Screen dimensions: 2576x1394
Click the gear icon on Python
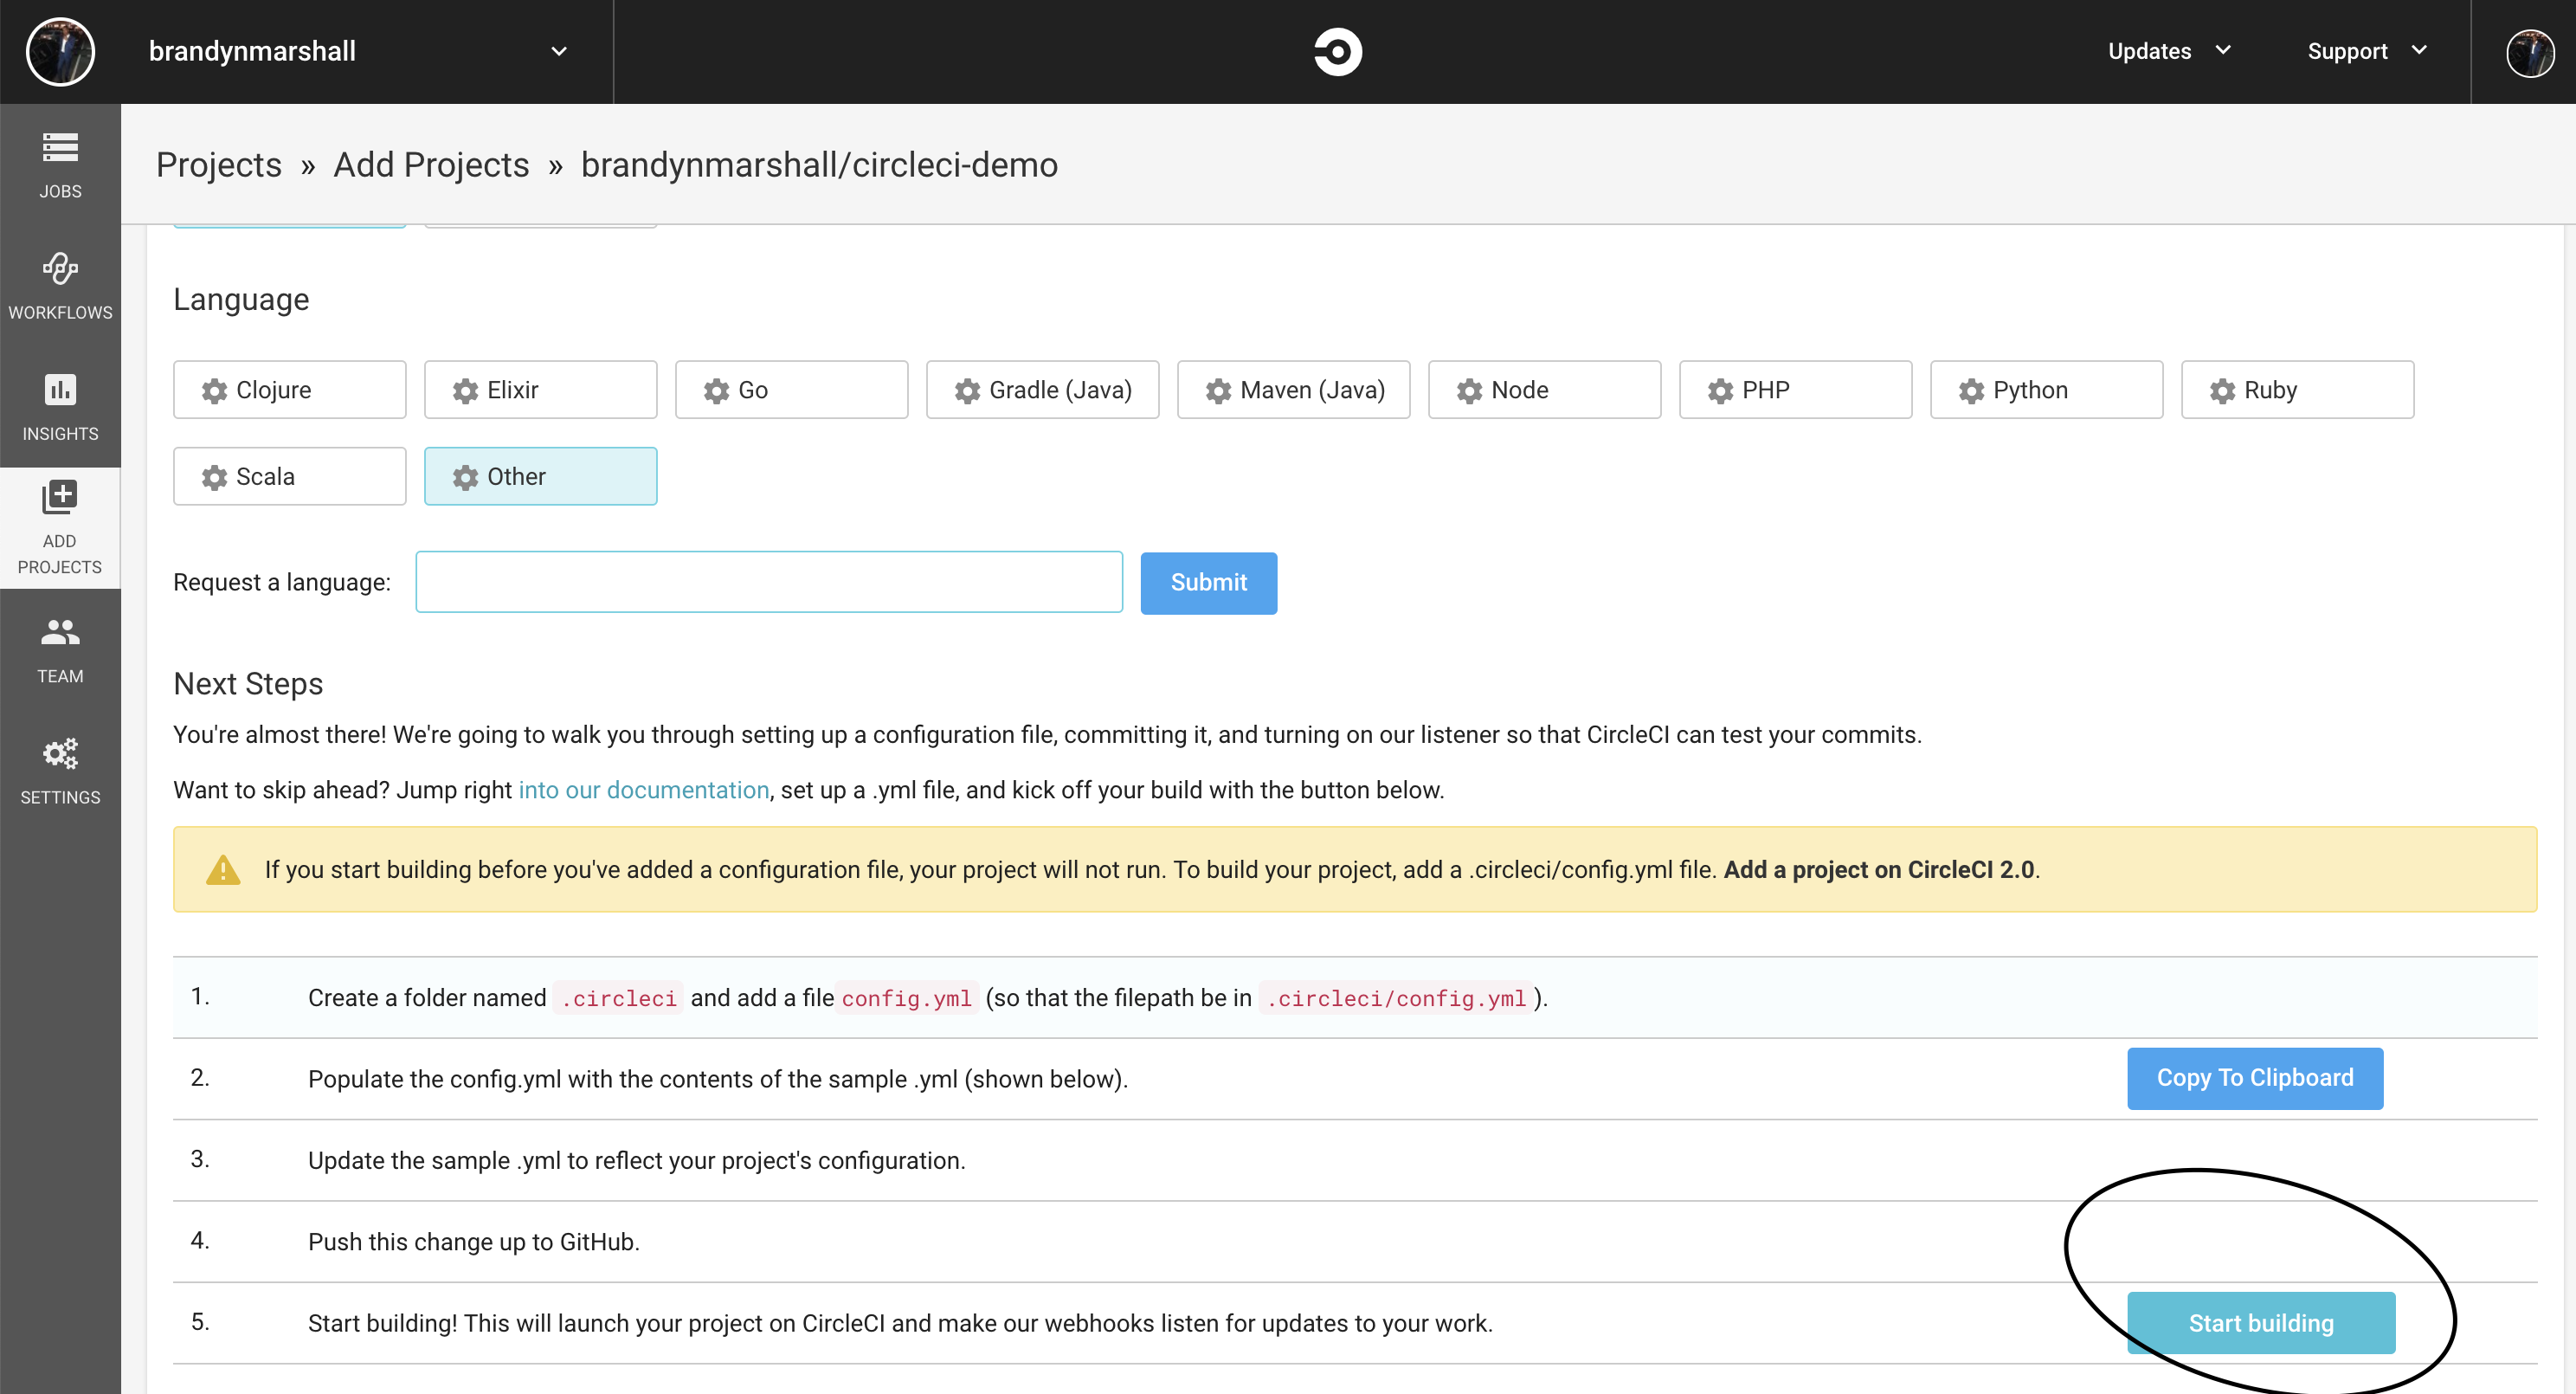(x=1971, y=391)
